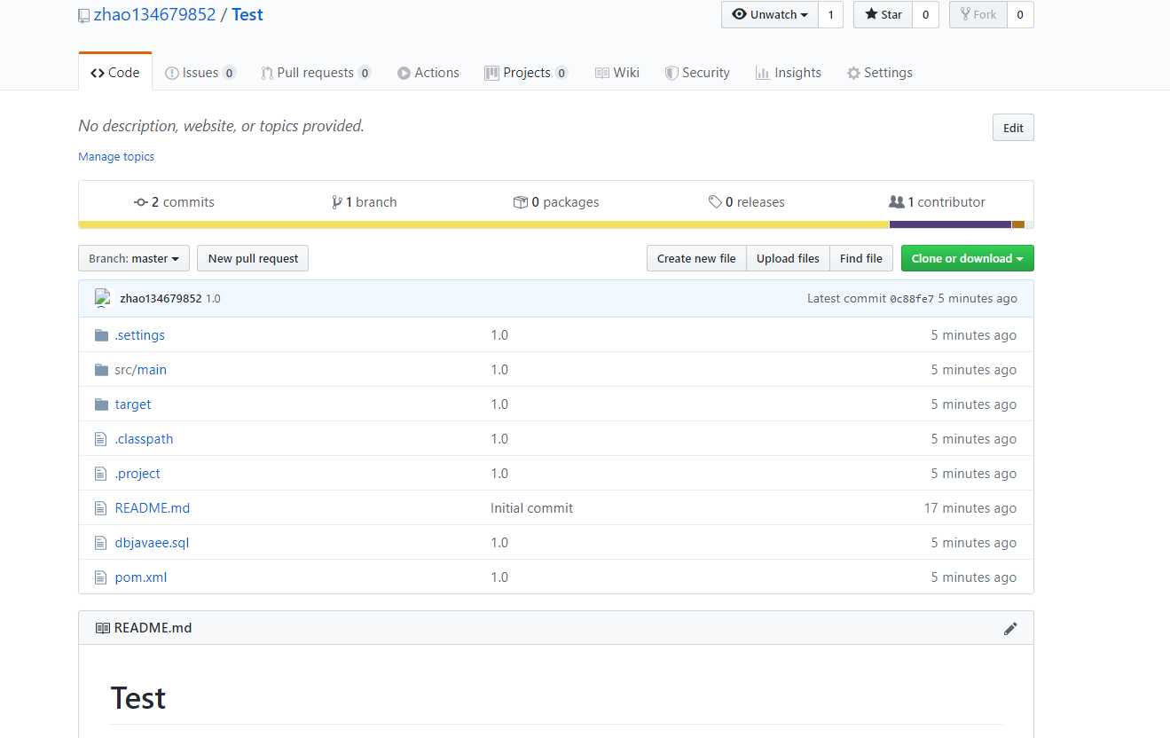Click the committer avatar image
This screenshot has width=1170, height=738.
[103, 298]
